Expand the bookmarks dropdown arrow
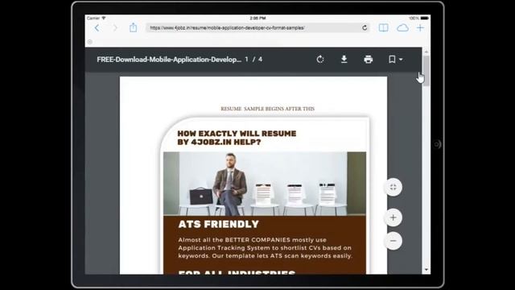This screenshot has width=515, height=290. [401, 60]
